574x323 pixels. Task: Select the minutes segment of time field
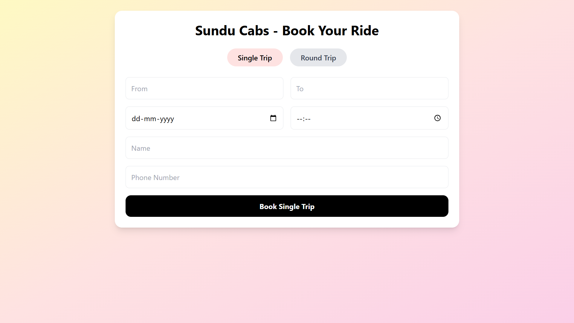click(308, 119)
